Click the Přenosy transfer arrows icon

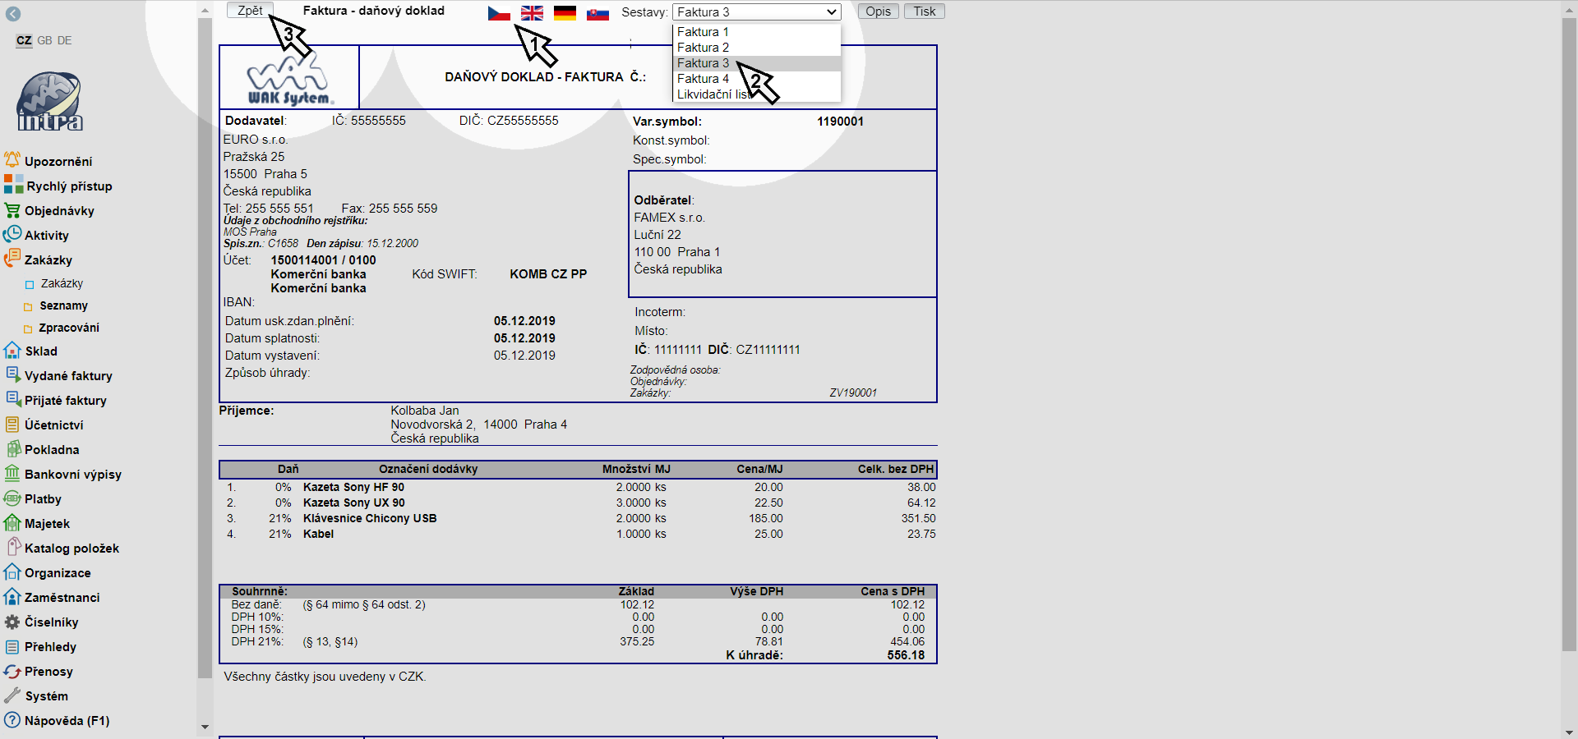coord(12,671)
